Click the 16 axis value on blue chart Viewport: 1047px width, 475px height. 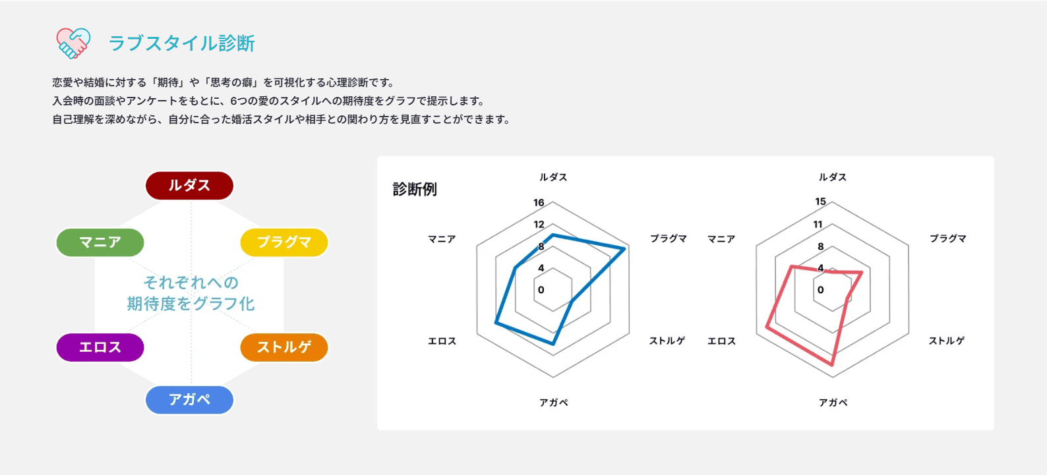[x=539, y=203]
